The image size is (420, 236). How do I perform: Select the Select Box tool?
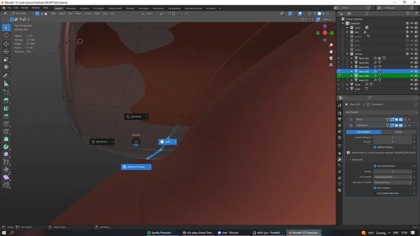tap(6, 28)
